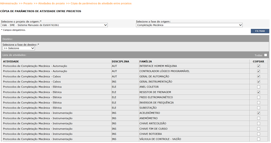This screenshot has width=271, height=143.
Task: Open Atividades do projeto breadcrumb
Action: 51,4
